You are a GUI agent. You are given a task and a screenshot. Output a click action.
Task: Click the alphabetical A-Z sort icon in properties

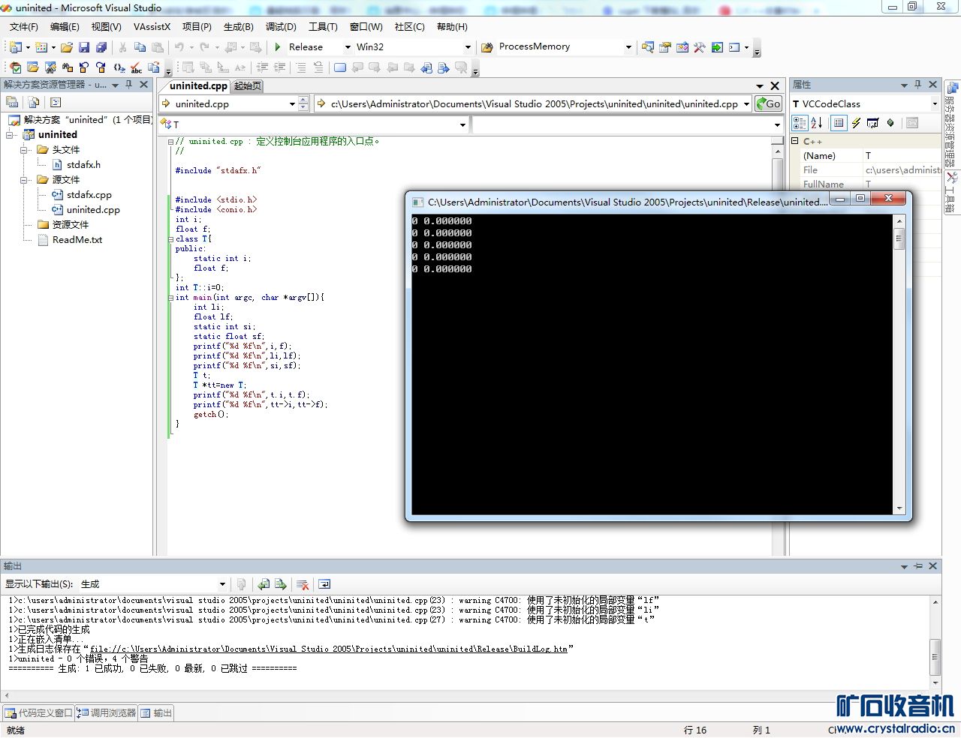[817, 123]
